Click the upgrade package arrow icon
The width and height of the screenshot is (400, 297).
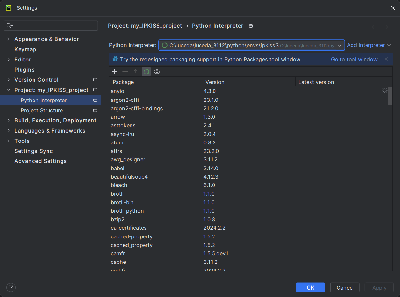[x=136, y=72]
